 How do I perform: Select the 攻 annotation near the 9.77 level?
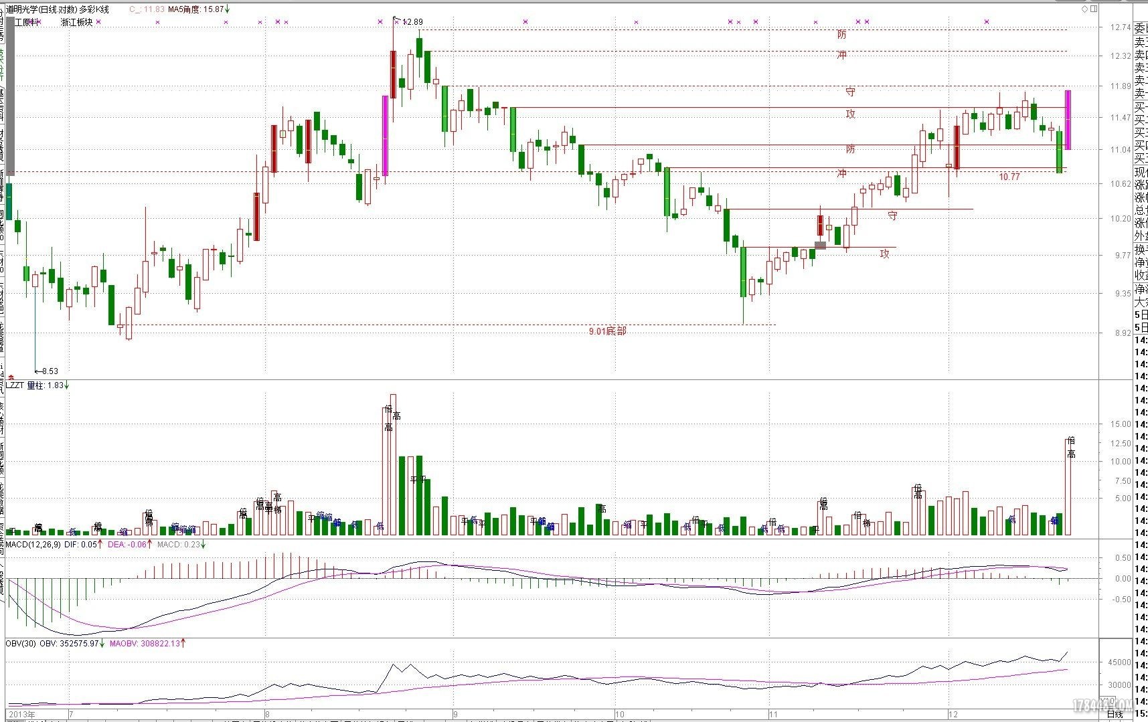pos(885,254)
